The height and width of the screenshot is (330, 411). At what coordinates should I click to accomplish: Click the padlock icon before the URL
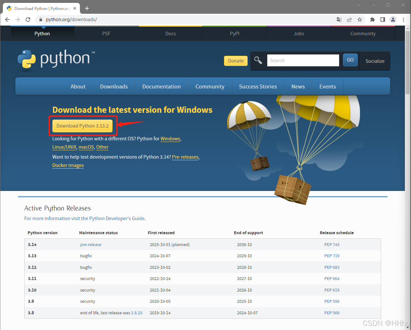click(40, 20)
